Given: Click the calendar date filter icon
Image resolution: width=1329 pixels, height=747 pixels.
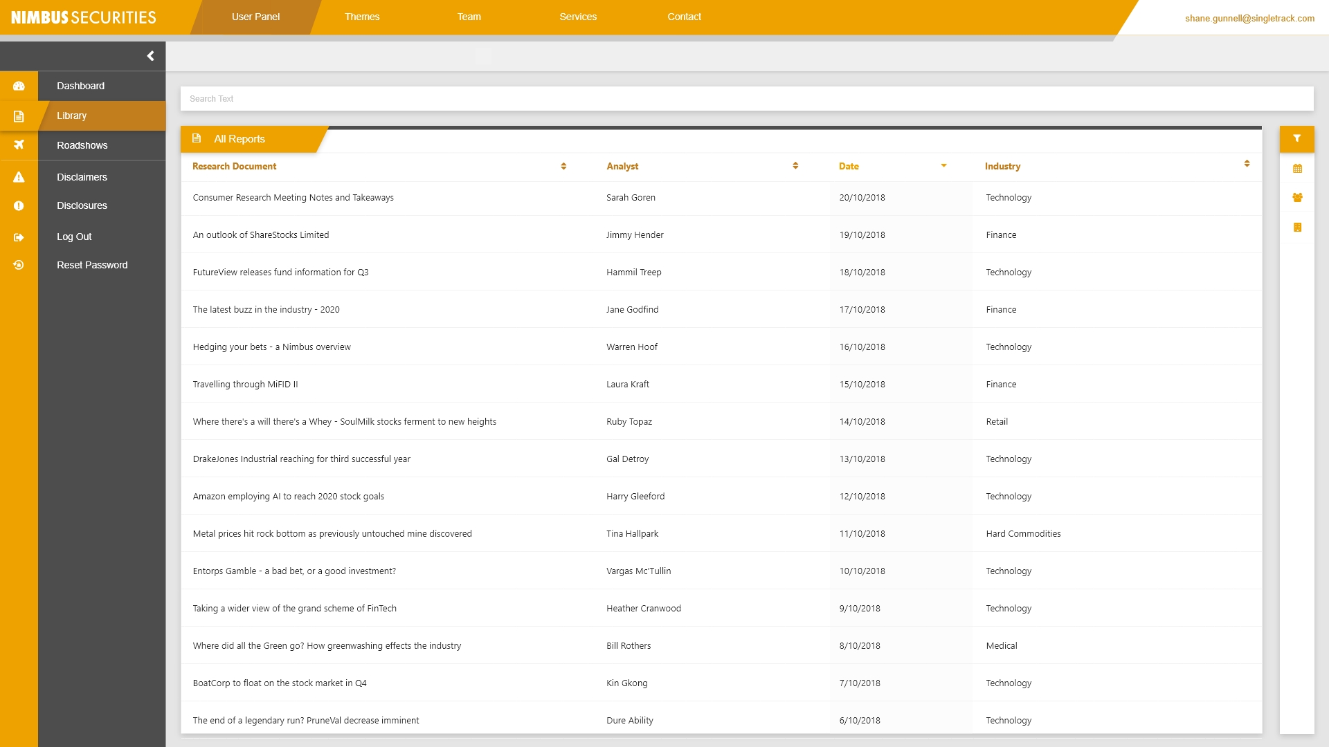Looking at the screenshot, I should tap(1297, 169).
